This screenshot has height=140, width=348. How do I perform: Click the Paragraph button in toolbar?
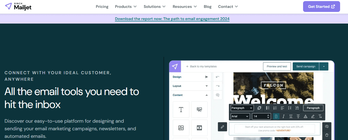point(313,108)
